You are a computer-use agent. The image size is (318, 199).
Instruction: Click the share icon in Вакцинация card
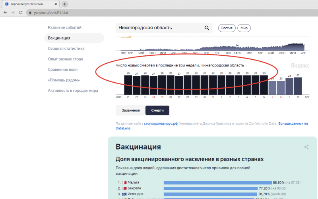[x=306, y=147]
